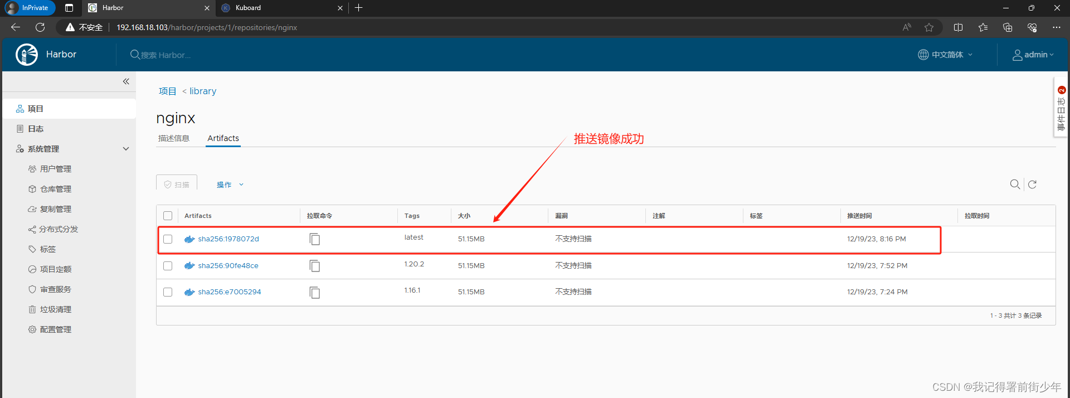Click the latest tag text

414,237
